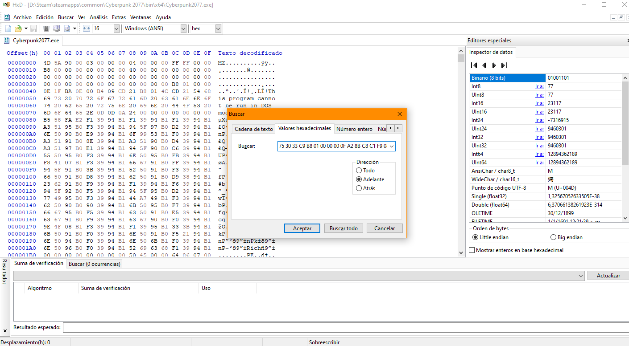Click the Open disk toolbar icon

coord(57,28)
